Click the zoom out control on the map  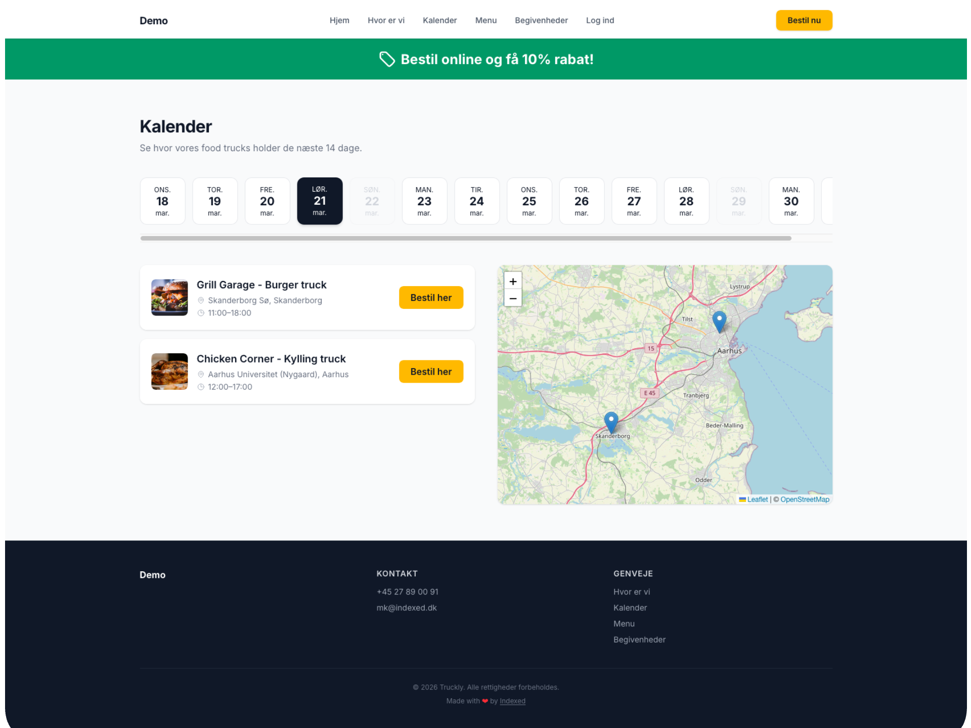[x=513, y=298]
